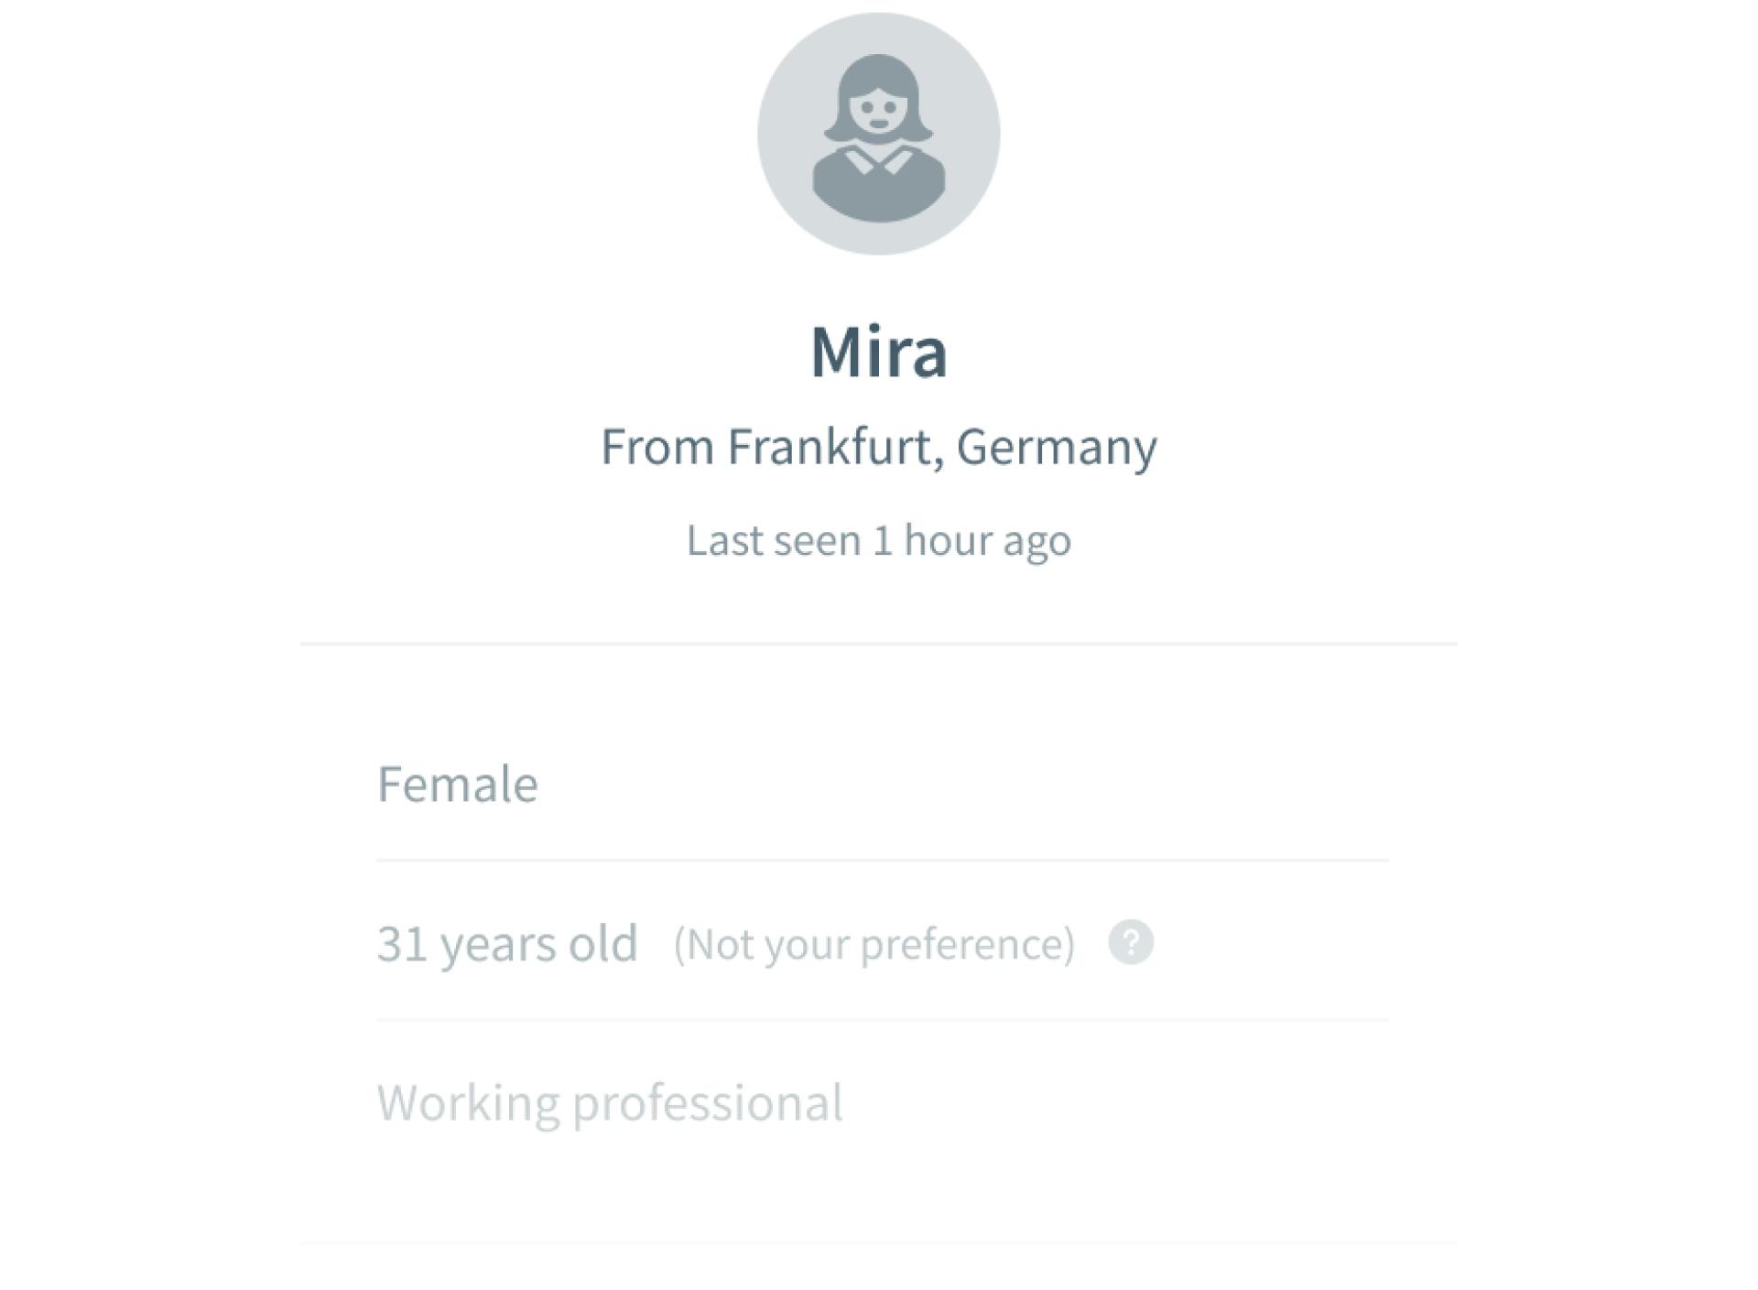Select the name heading Mira

tap(878, 352)
